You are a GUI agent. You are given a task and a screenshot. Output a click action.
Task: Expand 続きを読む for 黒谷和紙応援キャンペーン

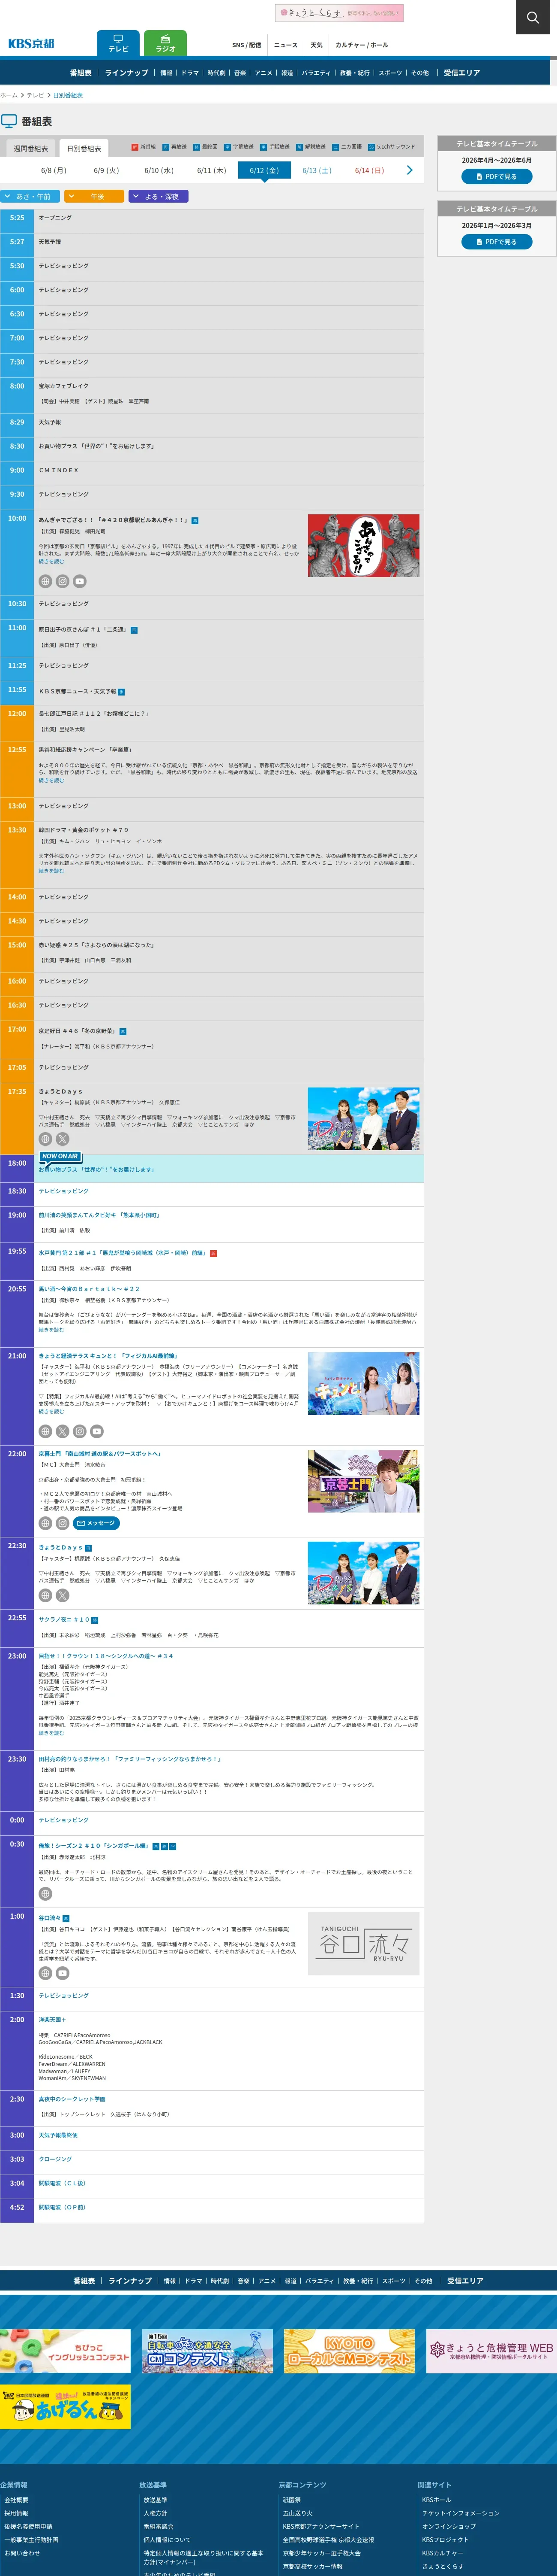[x=51, y=780]
